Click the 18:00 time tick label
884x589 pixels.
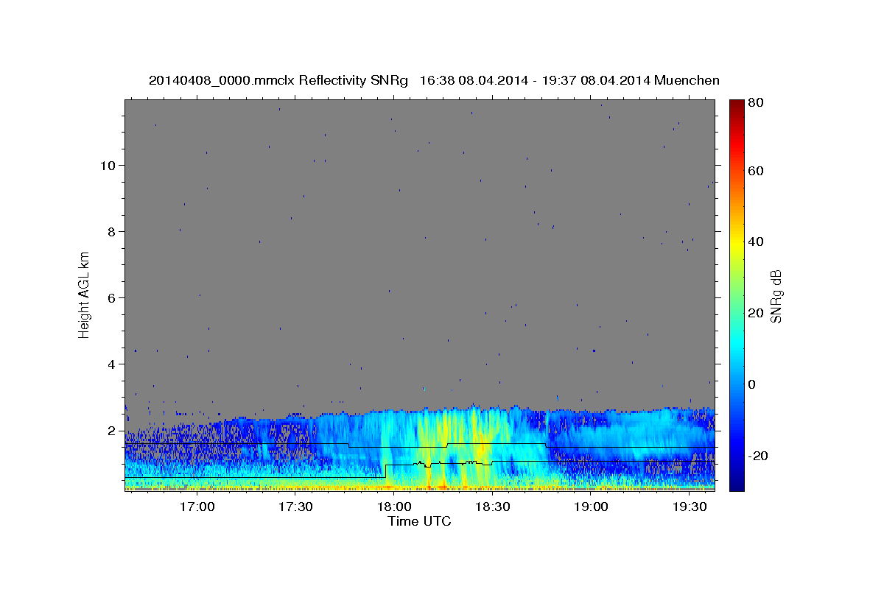click(x=394, y=506)
